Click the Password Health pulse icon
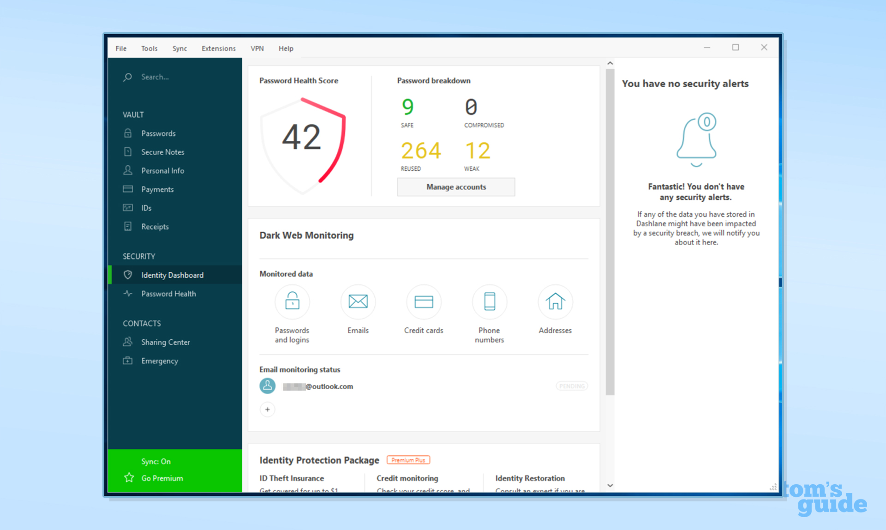The image size is (886, 530). 128,294
